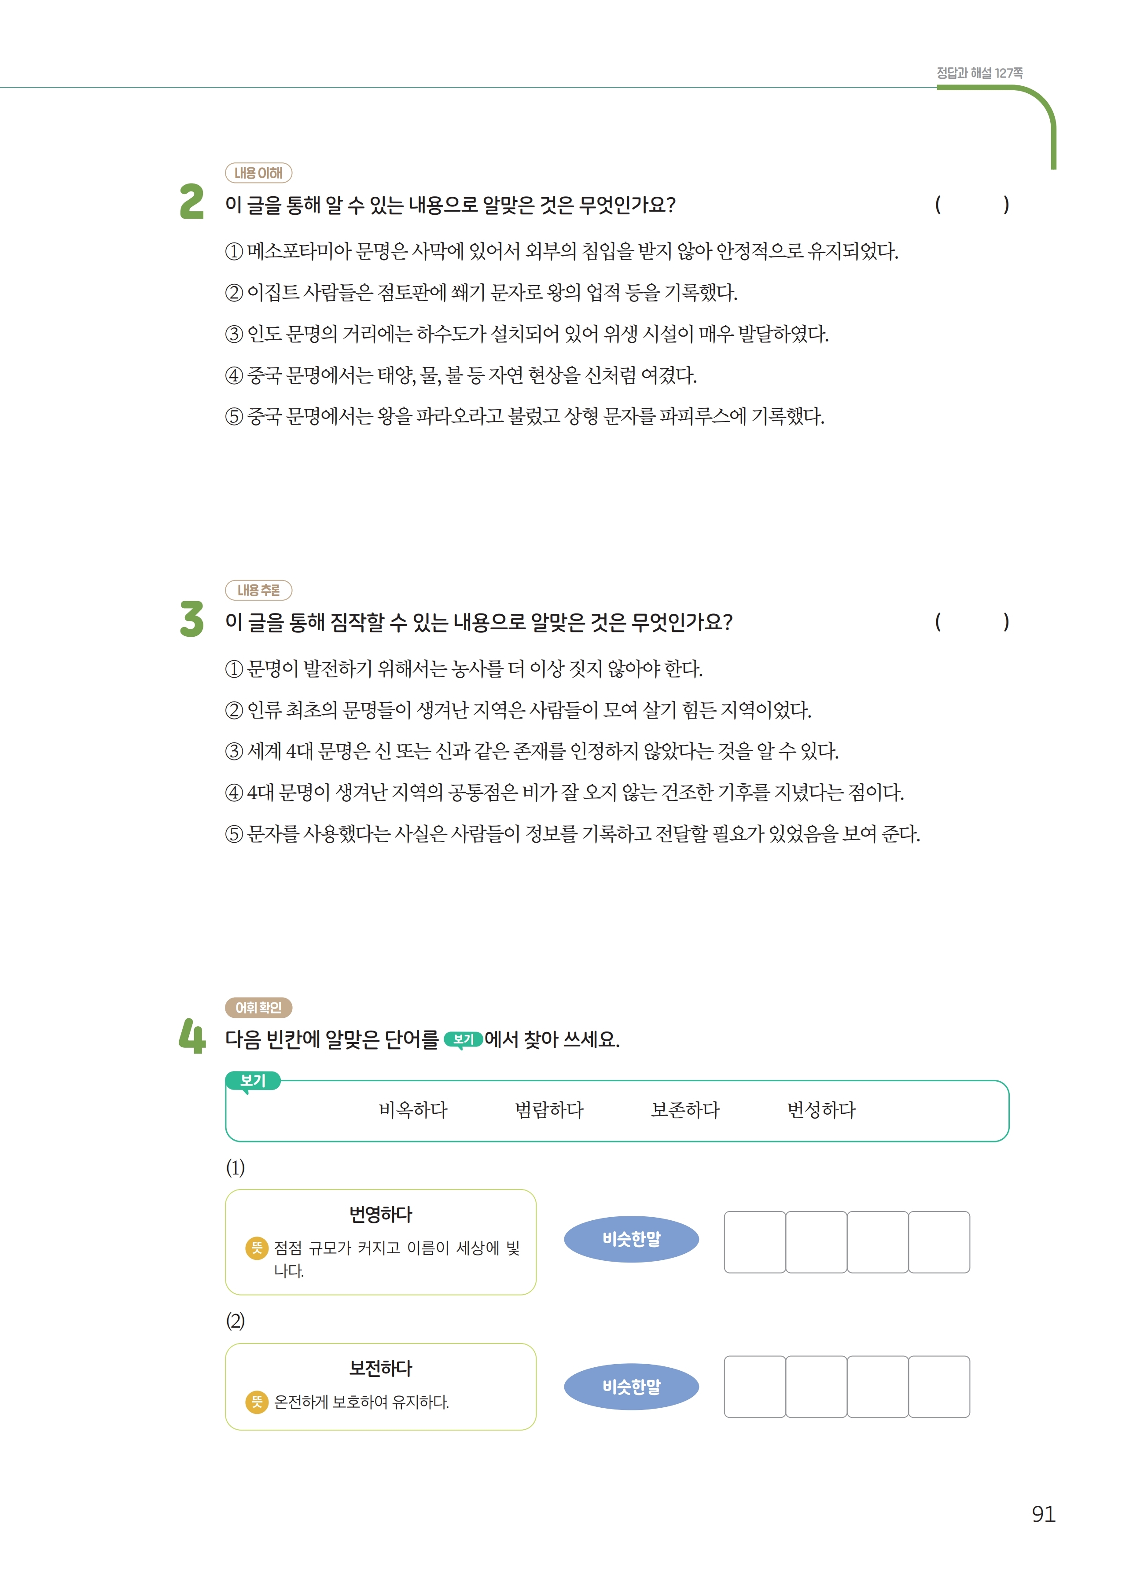1137x1571 pixels.
Task: Click the green question number 3
Action: [192, 619]
